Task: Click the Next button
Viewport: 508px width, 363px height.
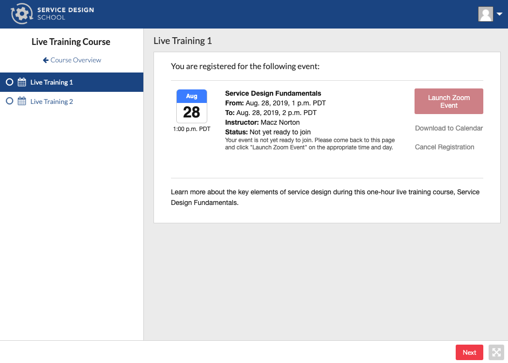Action: pyautogui.click(x=469, y=352)
